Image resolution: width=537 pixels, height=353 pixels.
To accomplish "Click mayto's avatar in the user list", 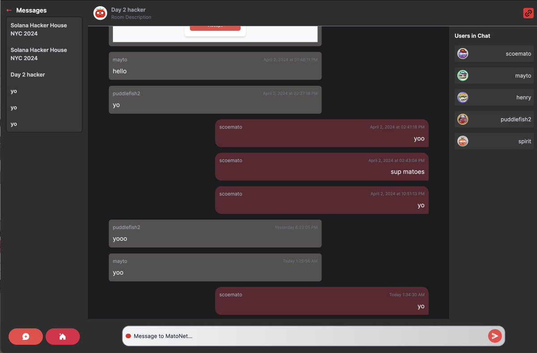I will click(x=463, y=75).
